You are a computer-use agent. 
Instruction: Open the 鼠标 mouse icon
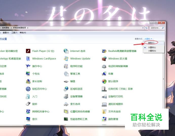28,104
